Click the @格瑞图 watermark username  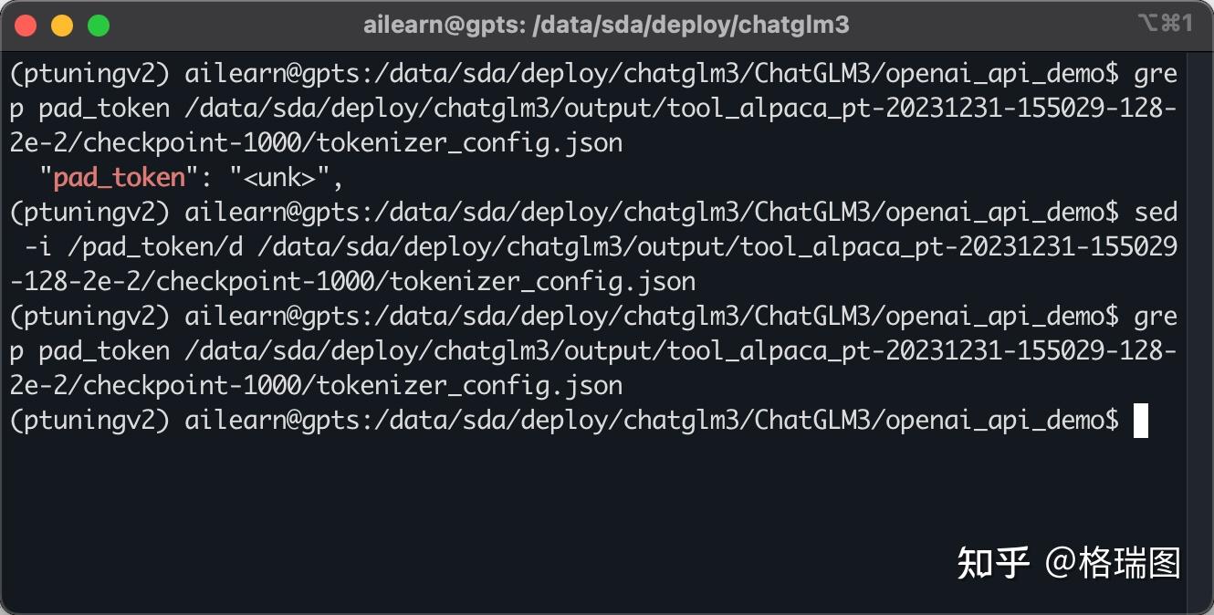[1113, 563]
